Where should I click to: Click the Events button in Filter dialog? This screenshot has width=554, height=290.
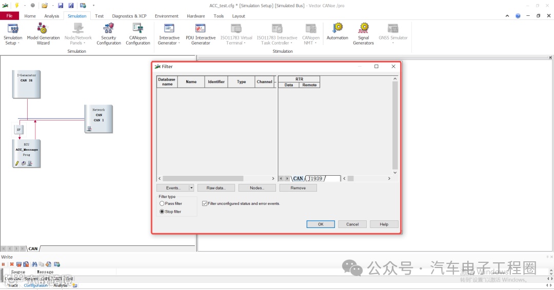[x=173, y=188]
